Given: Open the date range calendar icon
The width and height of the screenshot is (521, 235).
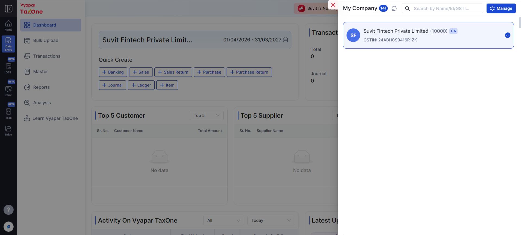Looking at the screenshot, I should click(285, 40).
